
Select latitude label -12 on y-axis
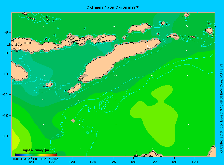click(5, 115)
